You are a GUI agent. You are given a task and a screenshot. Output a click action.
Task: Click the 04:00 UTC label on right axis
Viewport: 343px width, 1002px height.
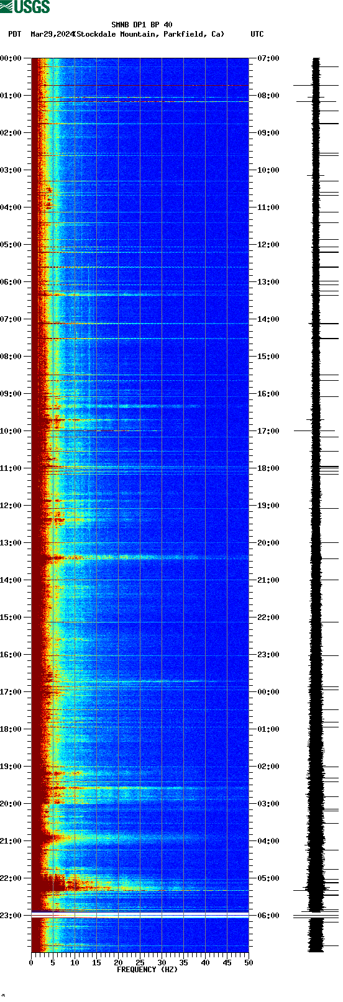268,841
